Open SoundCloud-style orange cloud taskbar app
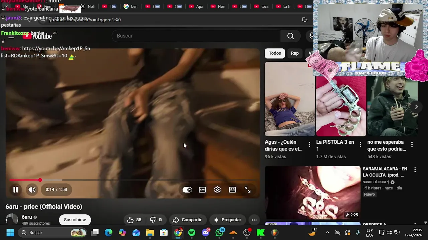The height and width of the screenshot is (240, 428). (233, 233)
